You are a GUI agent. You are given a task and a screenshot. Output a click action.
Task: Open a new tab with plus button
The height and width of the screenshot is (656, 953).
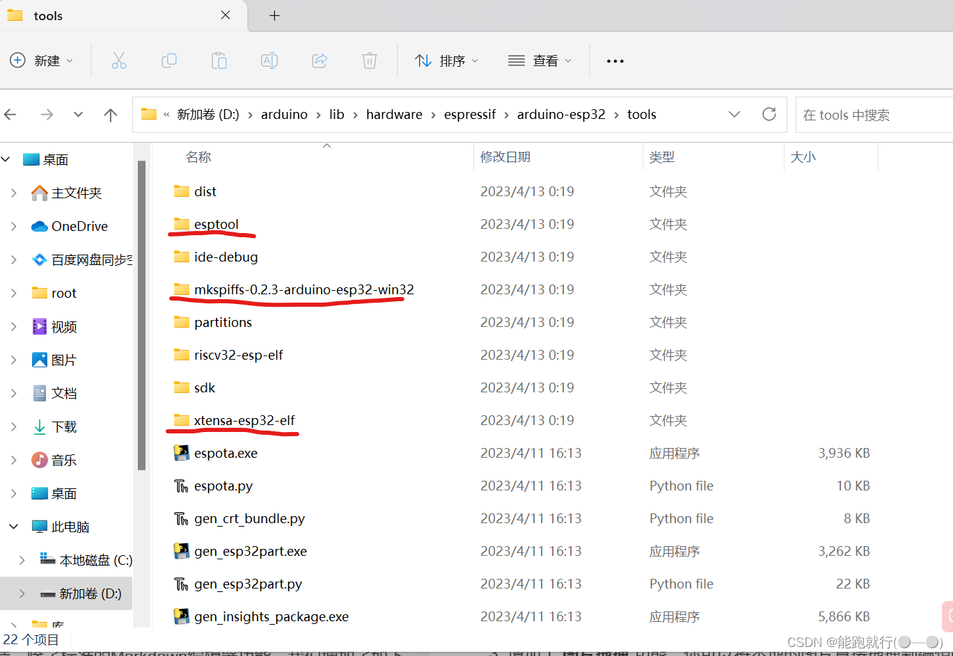click(x=274, y=15)
